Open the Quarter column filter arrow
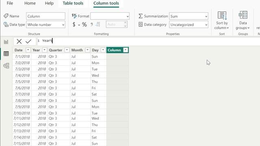260x146 pixels. click(x=67, y=50)
